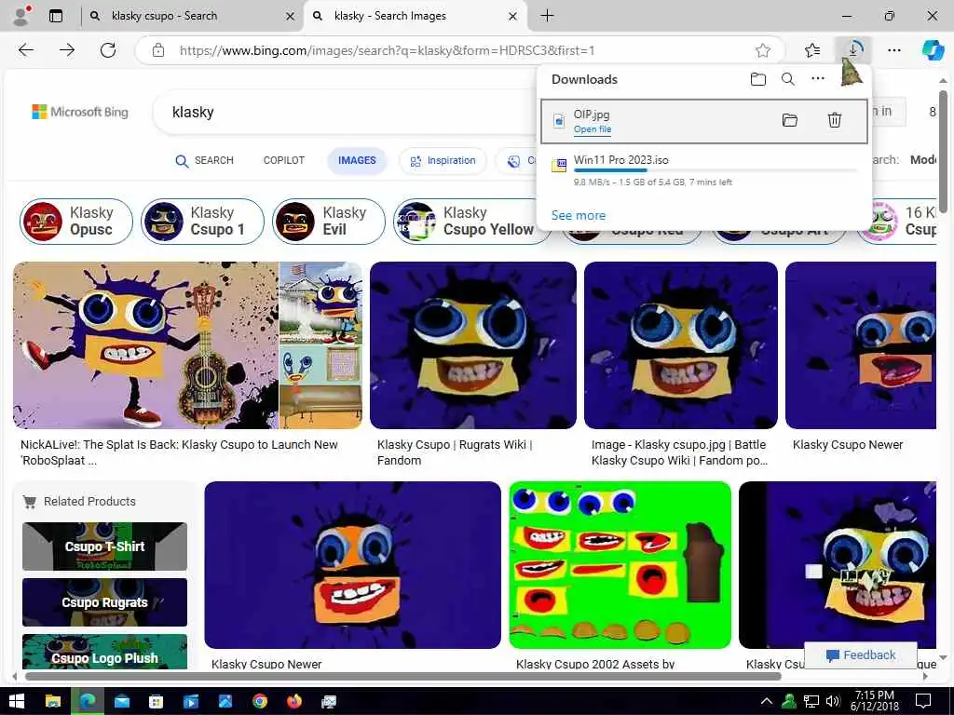The height and width of the screenshot is (715, 954).
Task: Open the browser profile avatar
Action: tap(22, 16)
